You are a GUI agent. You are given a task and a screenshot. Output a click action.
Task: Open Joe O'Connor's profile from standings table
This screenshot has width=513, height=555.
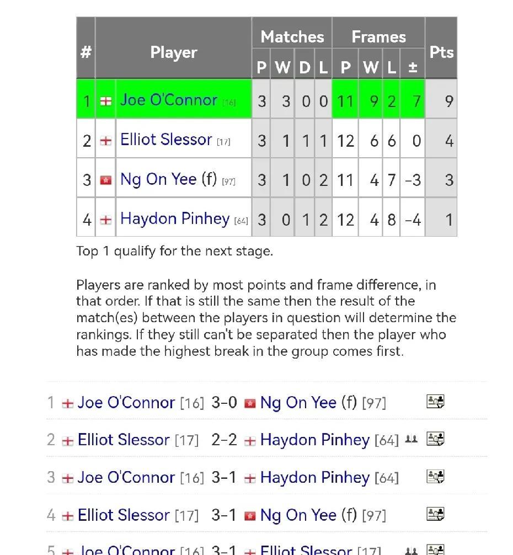point(169,100)
